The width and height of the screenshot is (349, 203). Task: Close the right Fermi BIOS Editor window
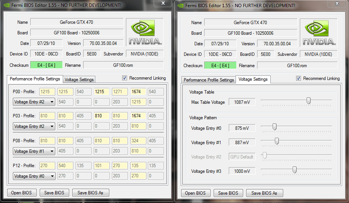tap(337, 3)
